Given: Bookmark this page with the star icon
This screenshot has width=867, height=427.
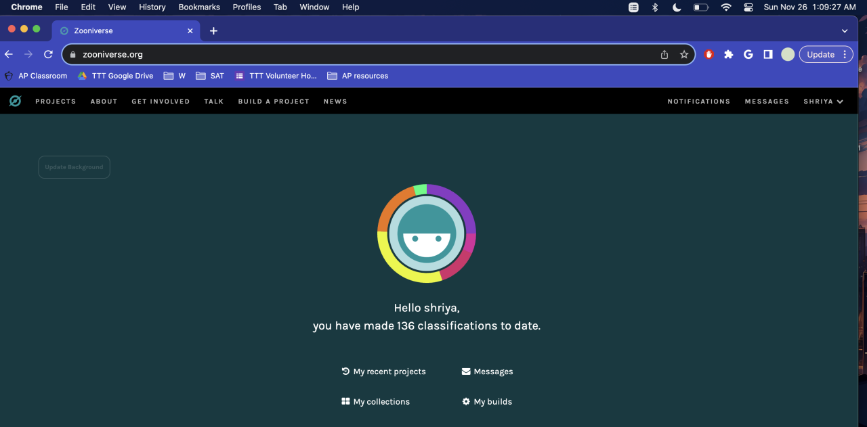Looking at the screenshot, I should (x=684, y=54).
